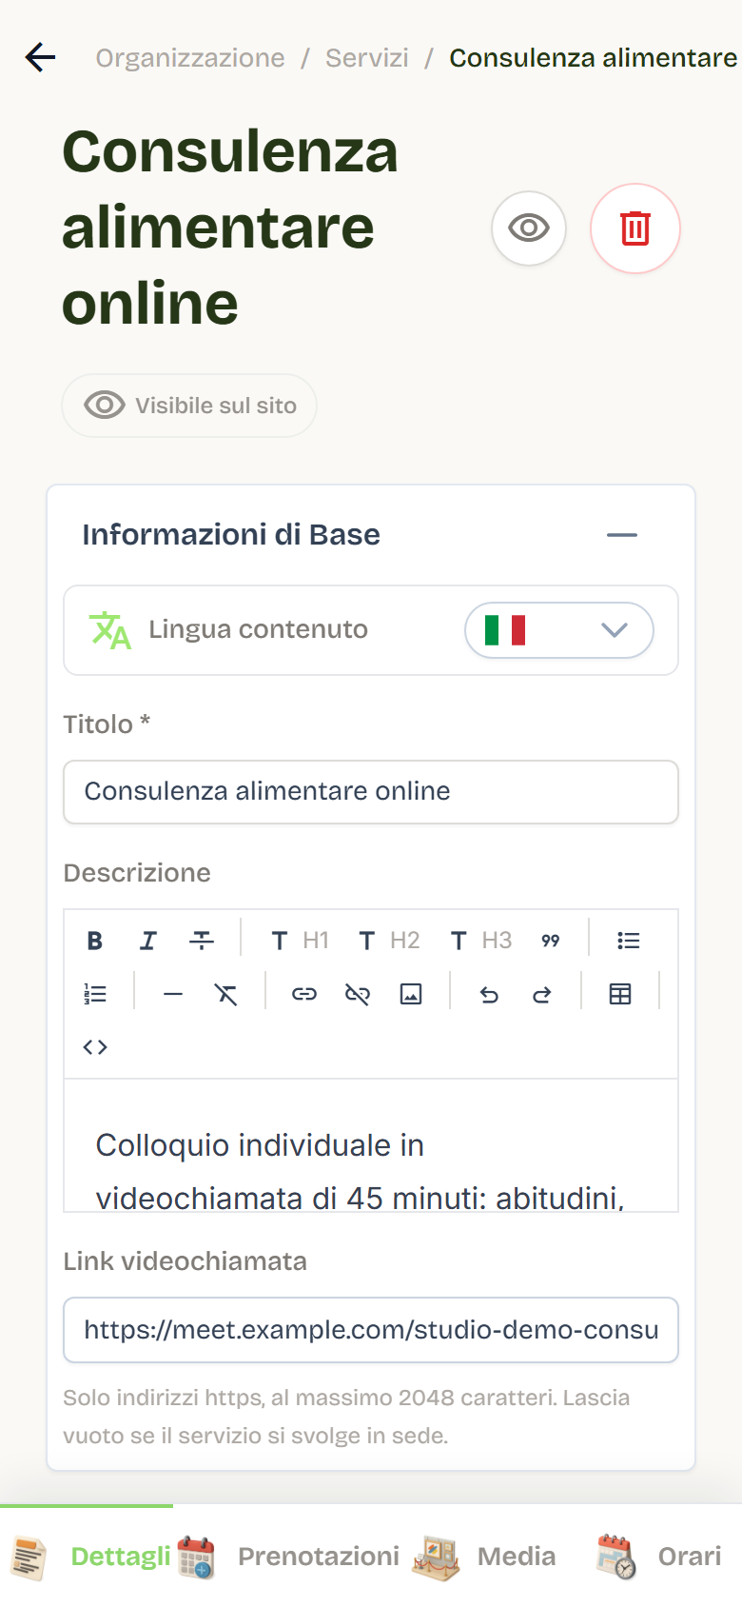742x1607 pixels.
Task: Set Heading 1 style
Action: pos(299,941)
